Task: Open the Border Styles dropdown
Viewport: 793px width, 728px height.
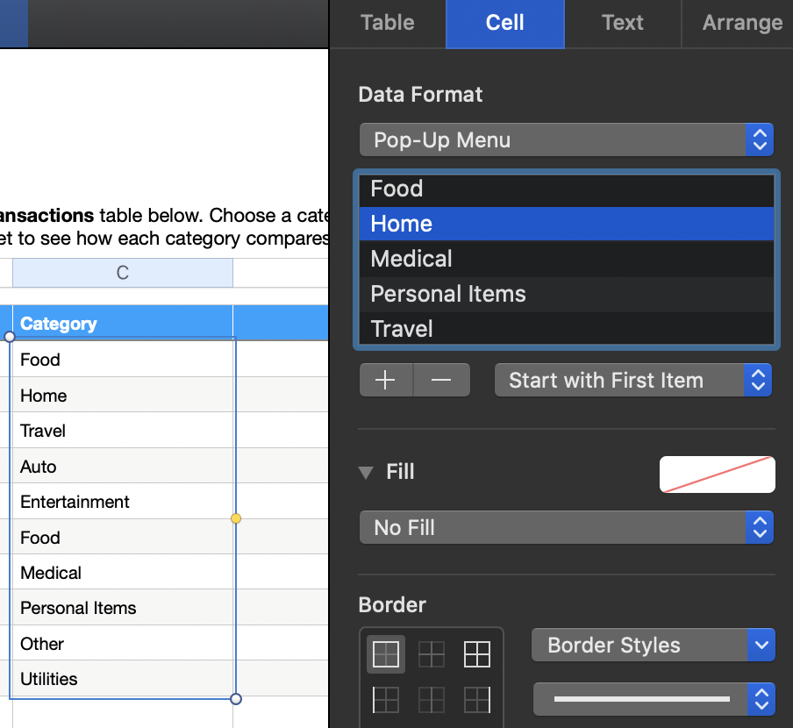Action: point(653,646)
